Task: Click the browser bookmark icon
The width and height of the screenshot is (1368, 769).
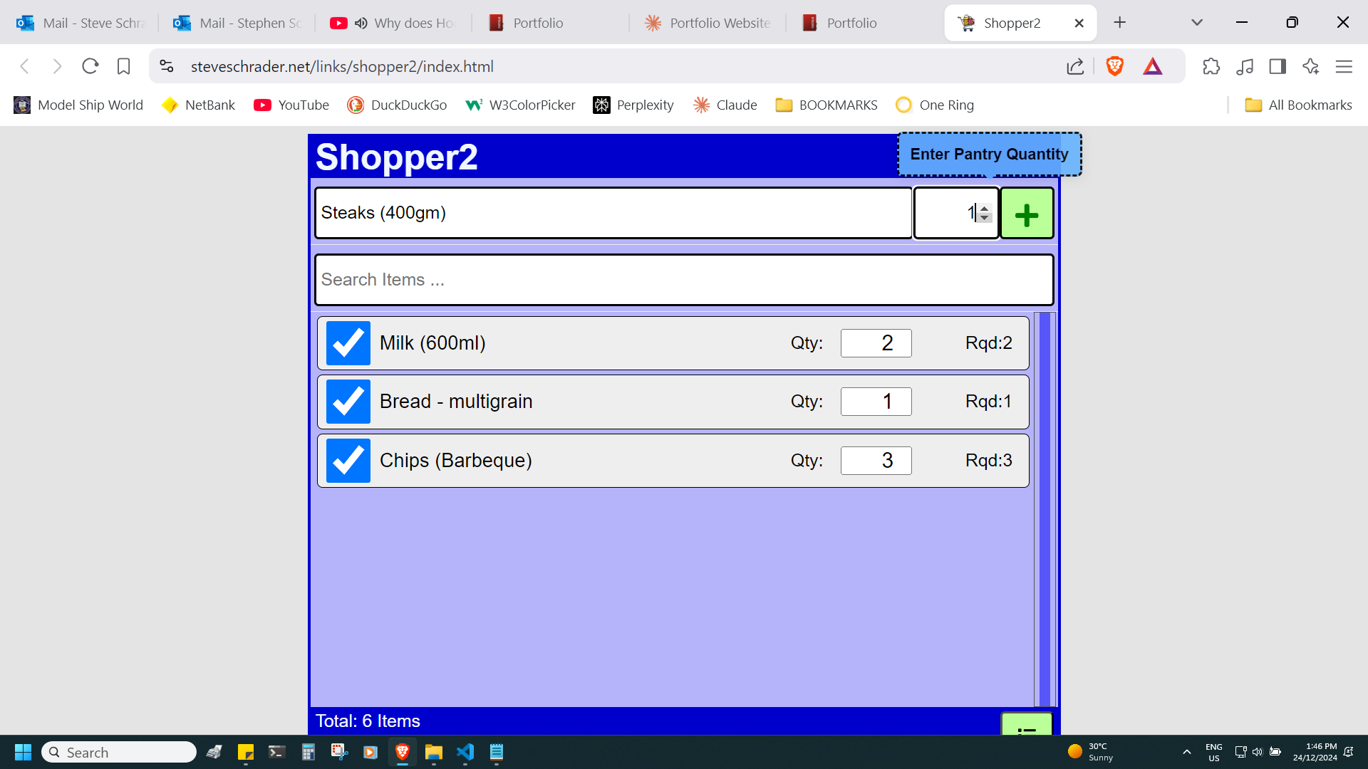Action: tap(123, 67)
